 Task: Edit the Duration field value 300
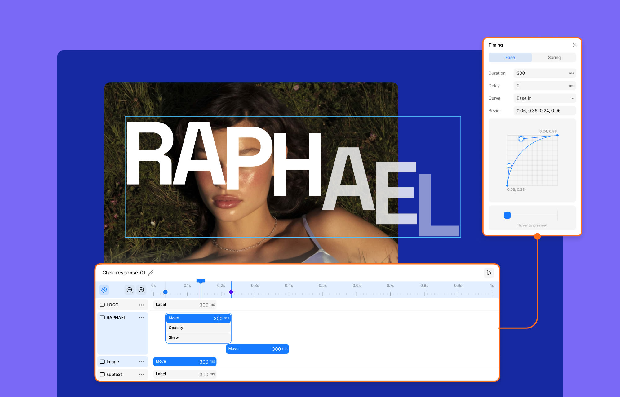click(545, 73)
